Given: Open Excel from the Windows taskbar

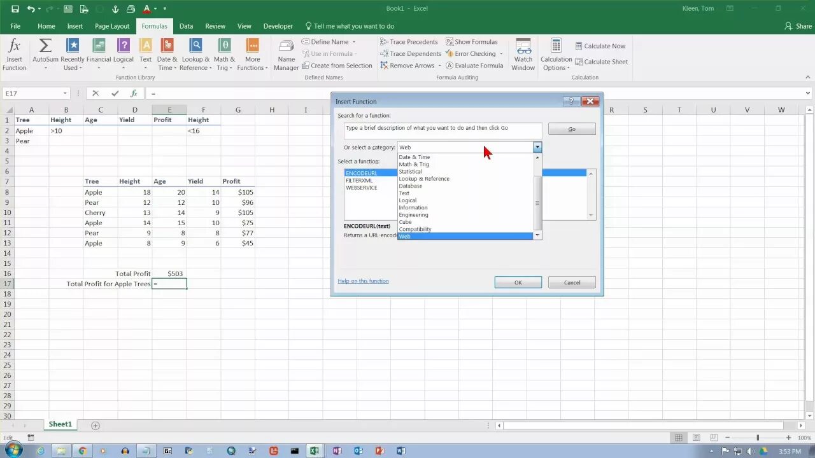Looking at the screenshot, I should coord(314,451).
